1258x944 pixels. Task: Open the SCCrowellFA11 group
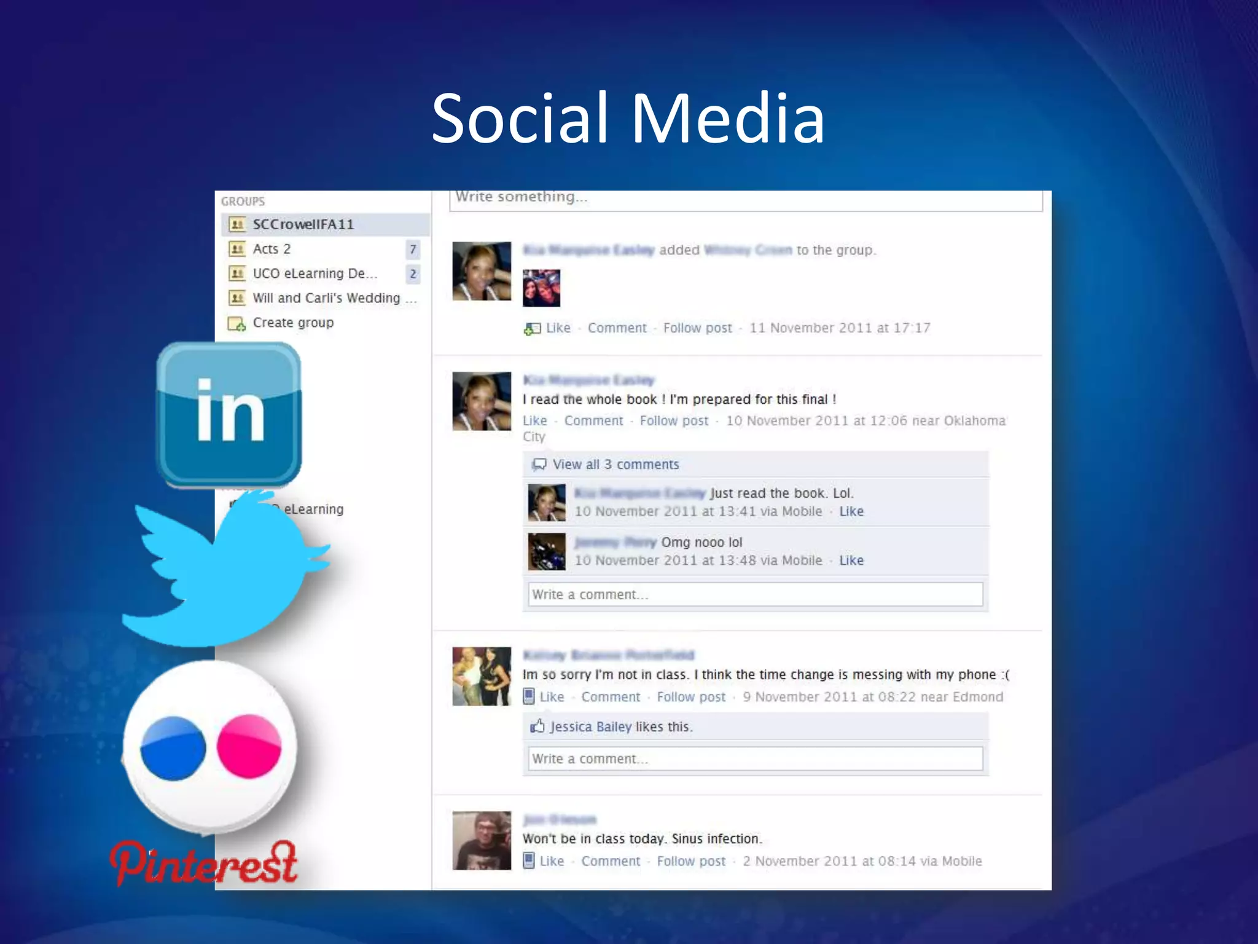click(325, 224)
